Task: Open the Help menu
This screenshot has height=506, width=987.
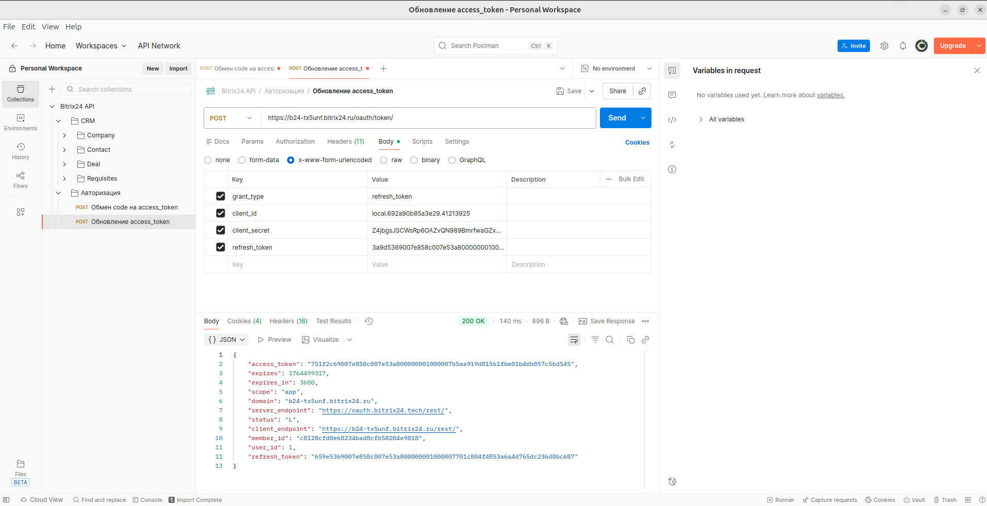Action: pyautogui.click(x=73, y=27)
